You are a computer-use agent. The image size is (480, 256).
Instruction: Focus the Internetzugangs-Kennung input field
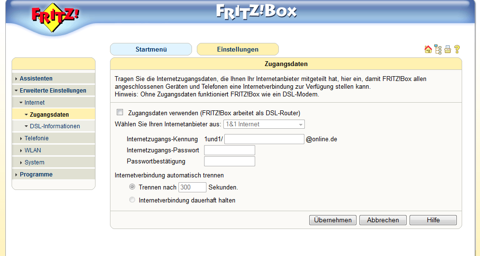pyautogui.click(x=264, y=139)
